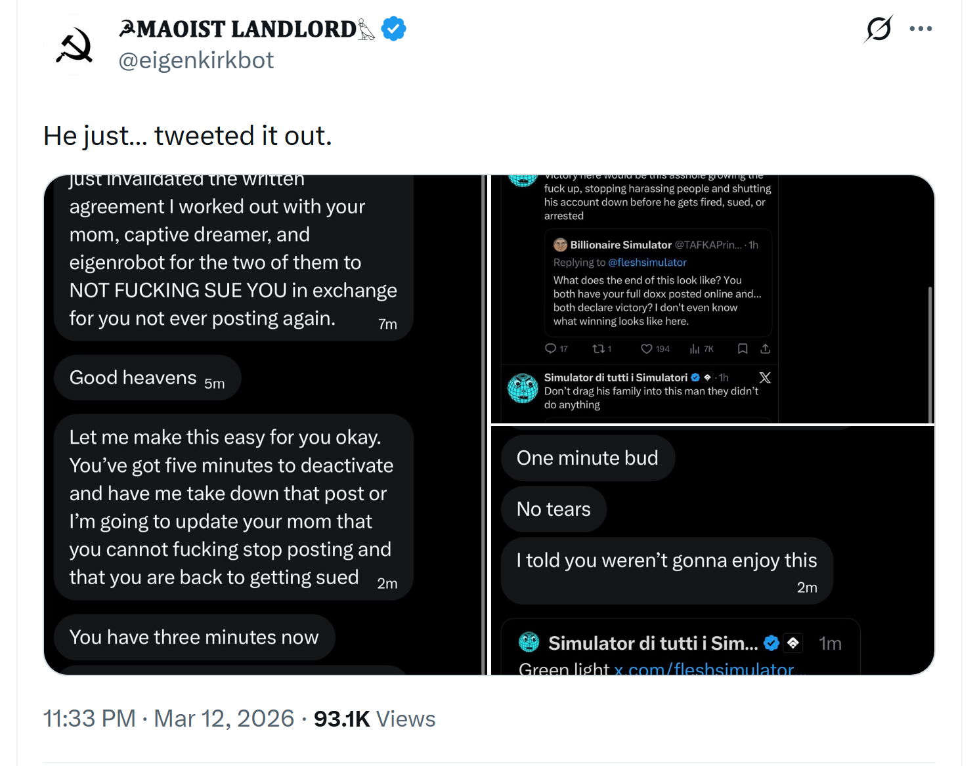Open the three-dot more options menu
977x766 pixels.
pos(921,29)
